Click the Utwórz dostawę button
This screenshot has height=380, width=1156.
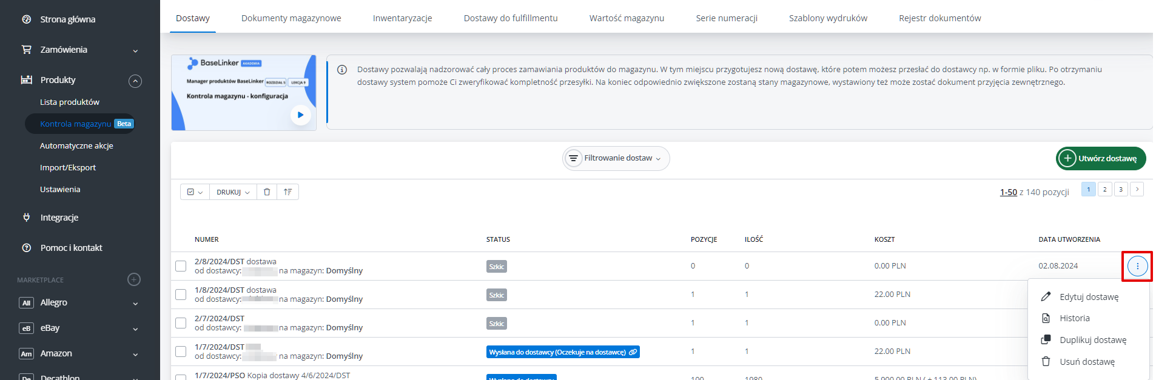[x=1101, y=158]
